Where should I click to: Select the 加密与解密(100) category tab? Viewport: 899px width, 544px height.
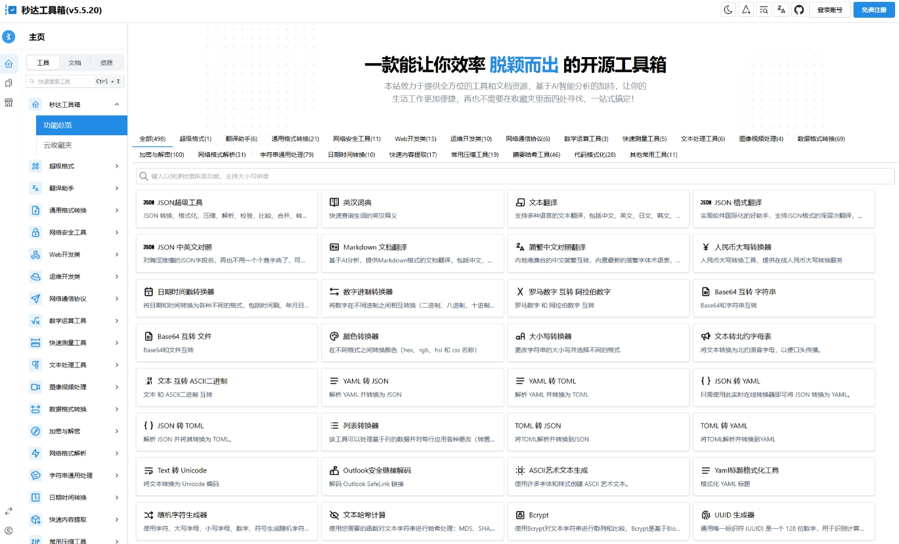tap(161, 155)
